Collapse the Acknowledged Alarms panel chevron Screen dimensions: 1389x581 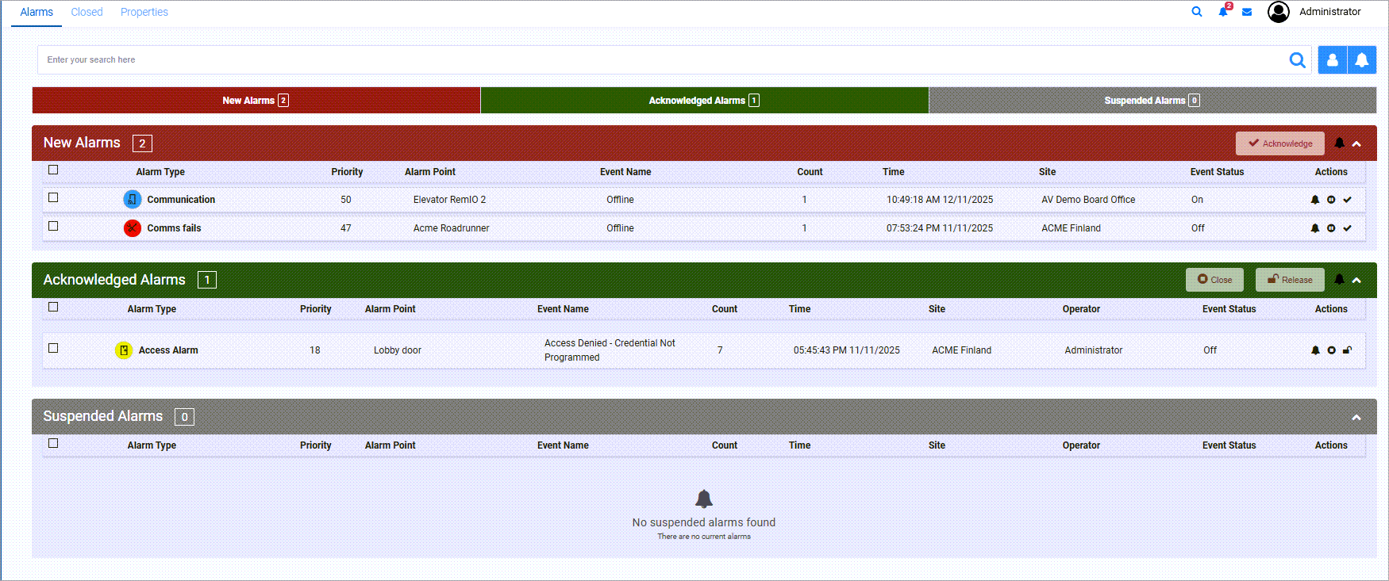coord(1356,281)
